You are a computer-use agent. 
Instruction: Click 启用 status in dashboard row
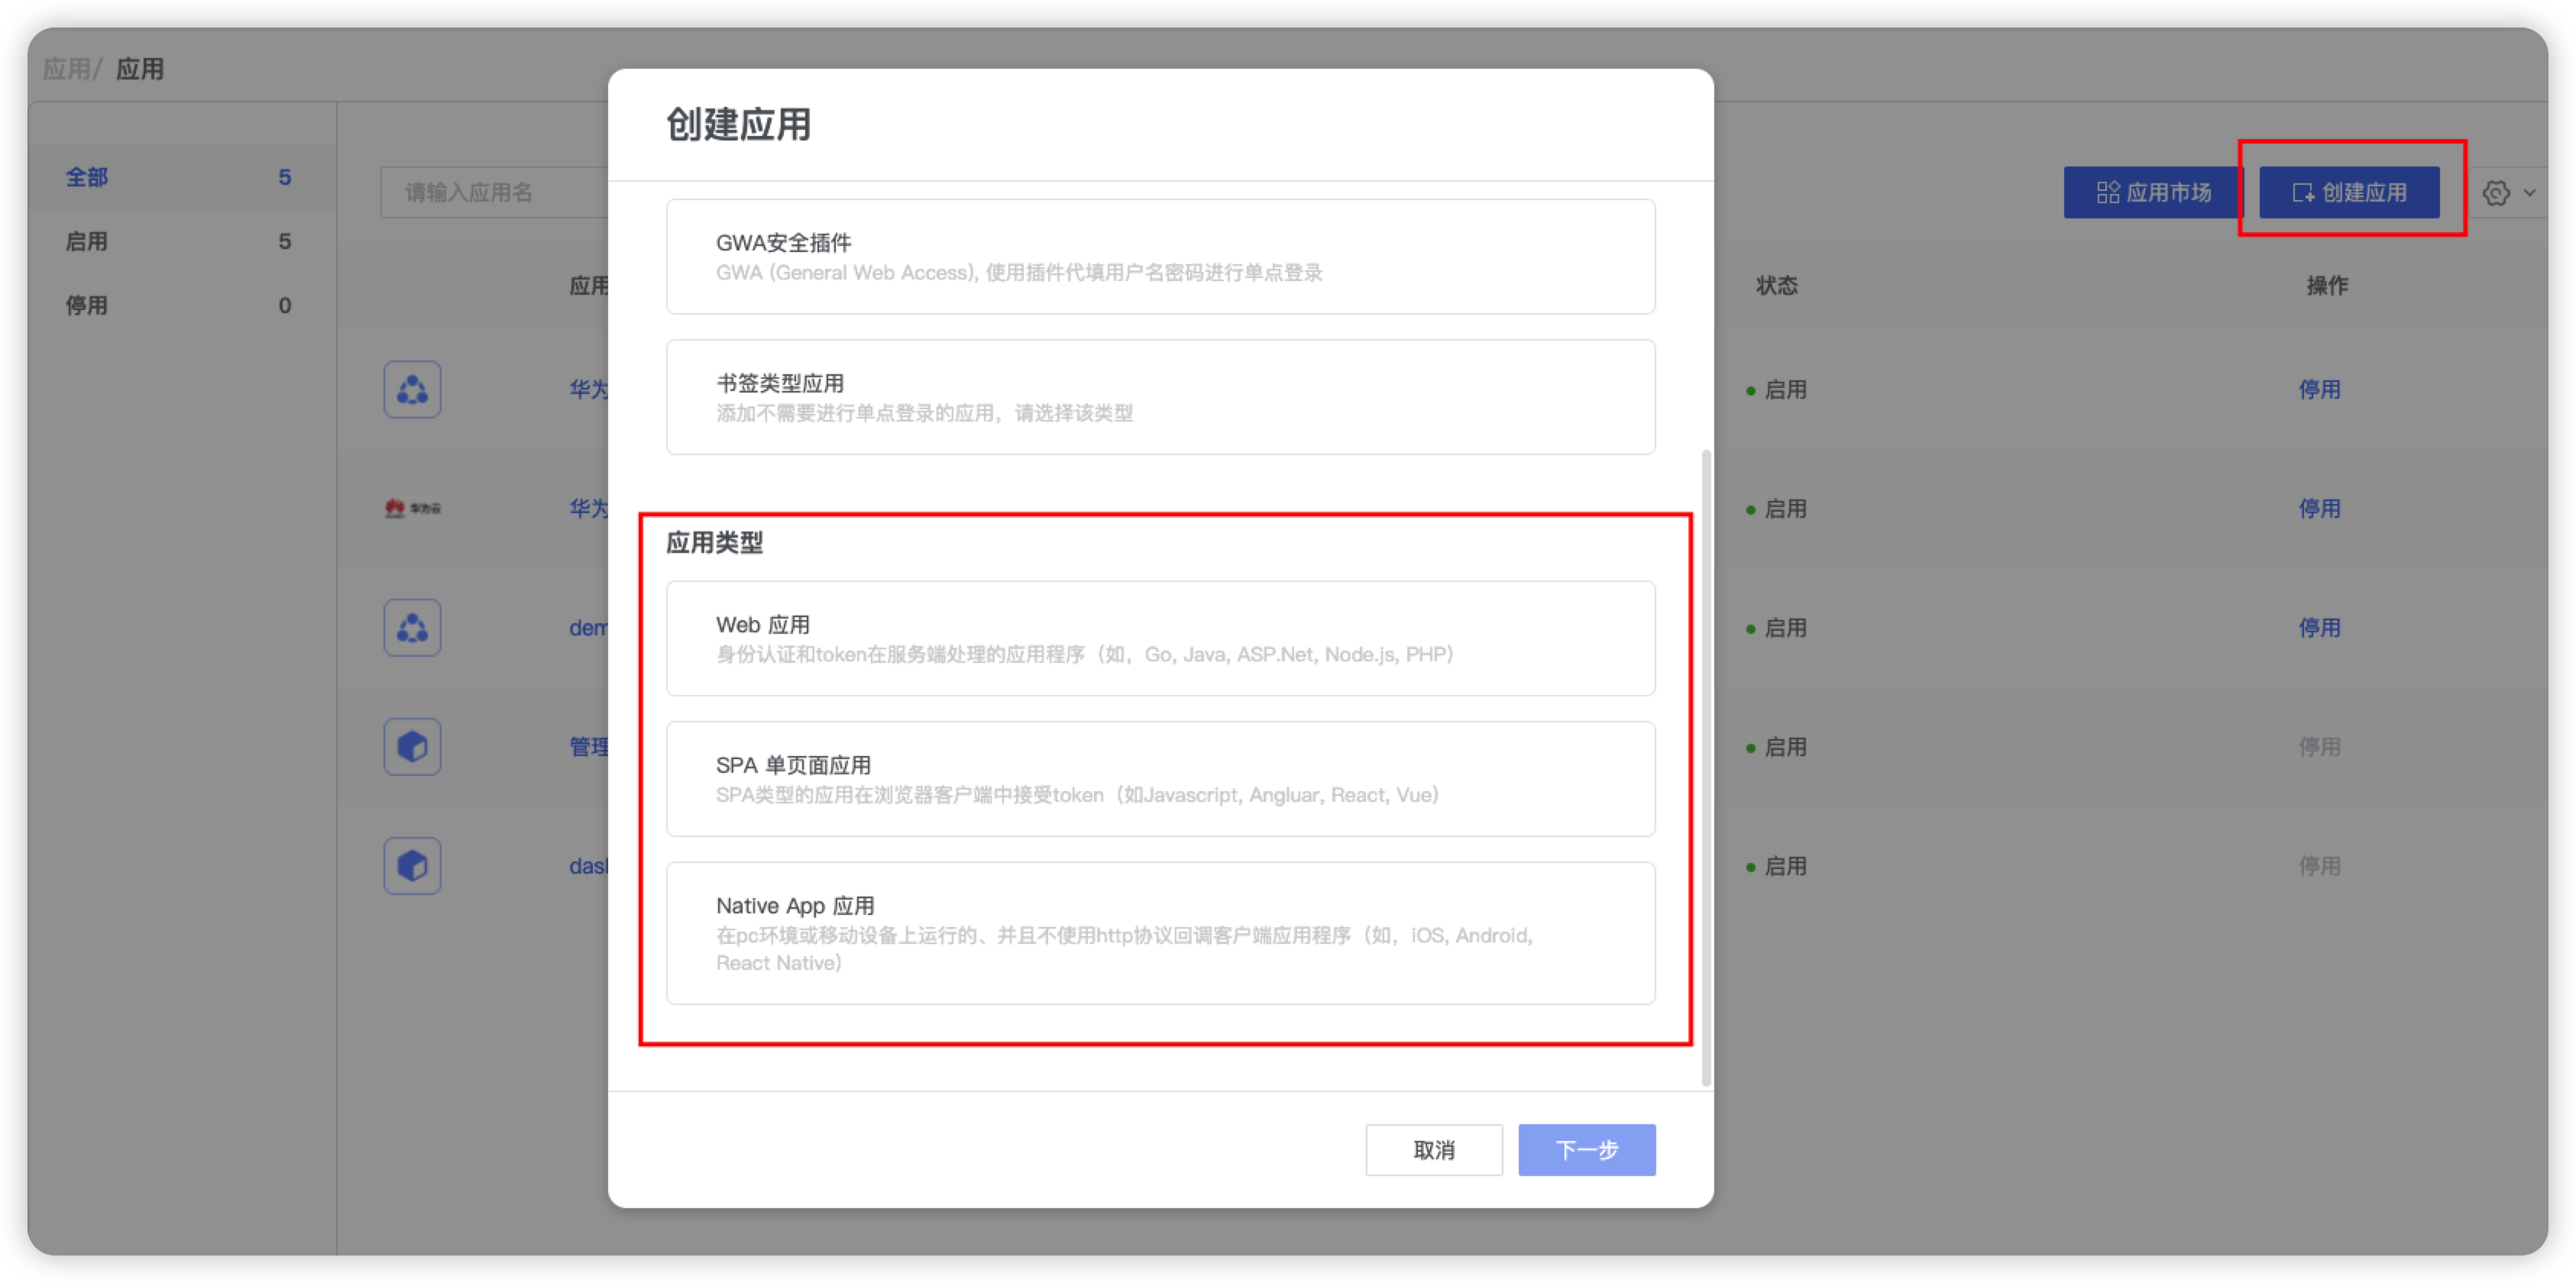[1776, 865]
